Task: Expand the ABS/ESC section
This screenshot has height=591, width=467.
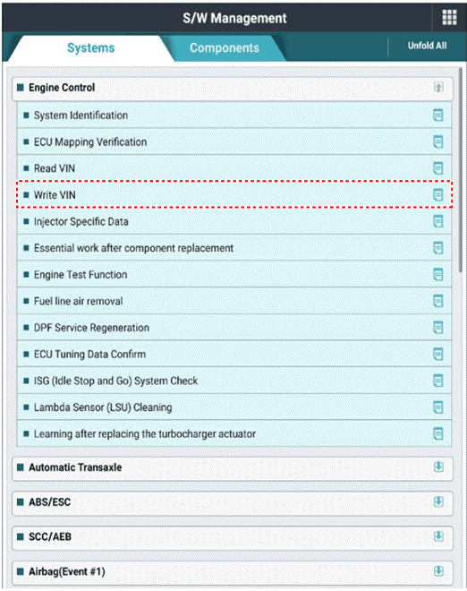Action: pos(438,501)
